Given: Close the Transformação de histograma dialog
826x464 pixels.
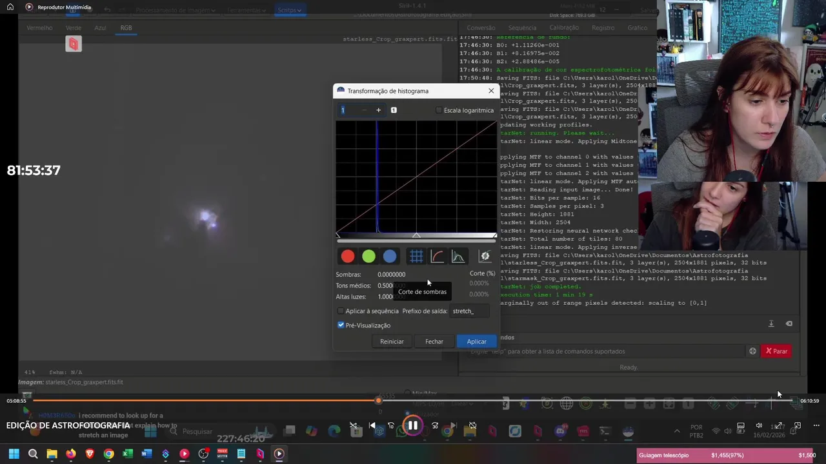Looking at the screenshot, I should (491, 91).
